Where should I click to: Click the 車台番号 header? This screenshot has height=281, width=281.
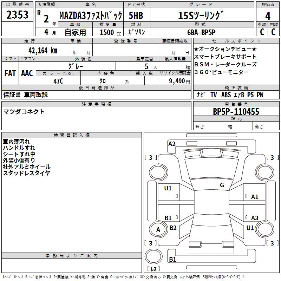point(236,104)
